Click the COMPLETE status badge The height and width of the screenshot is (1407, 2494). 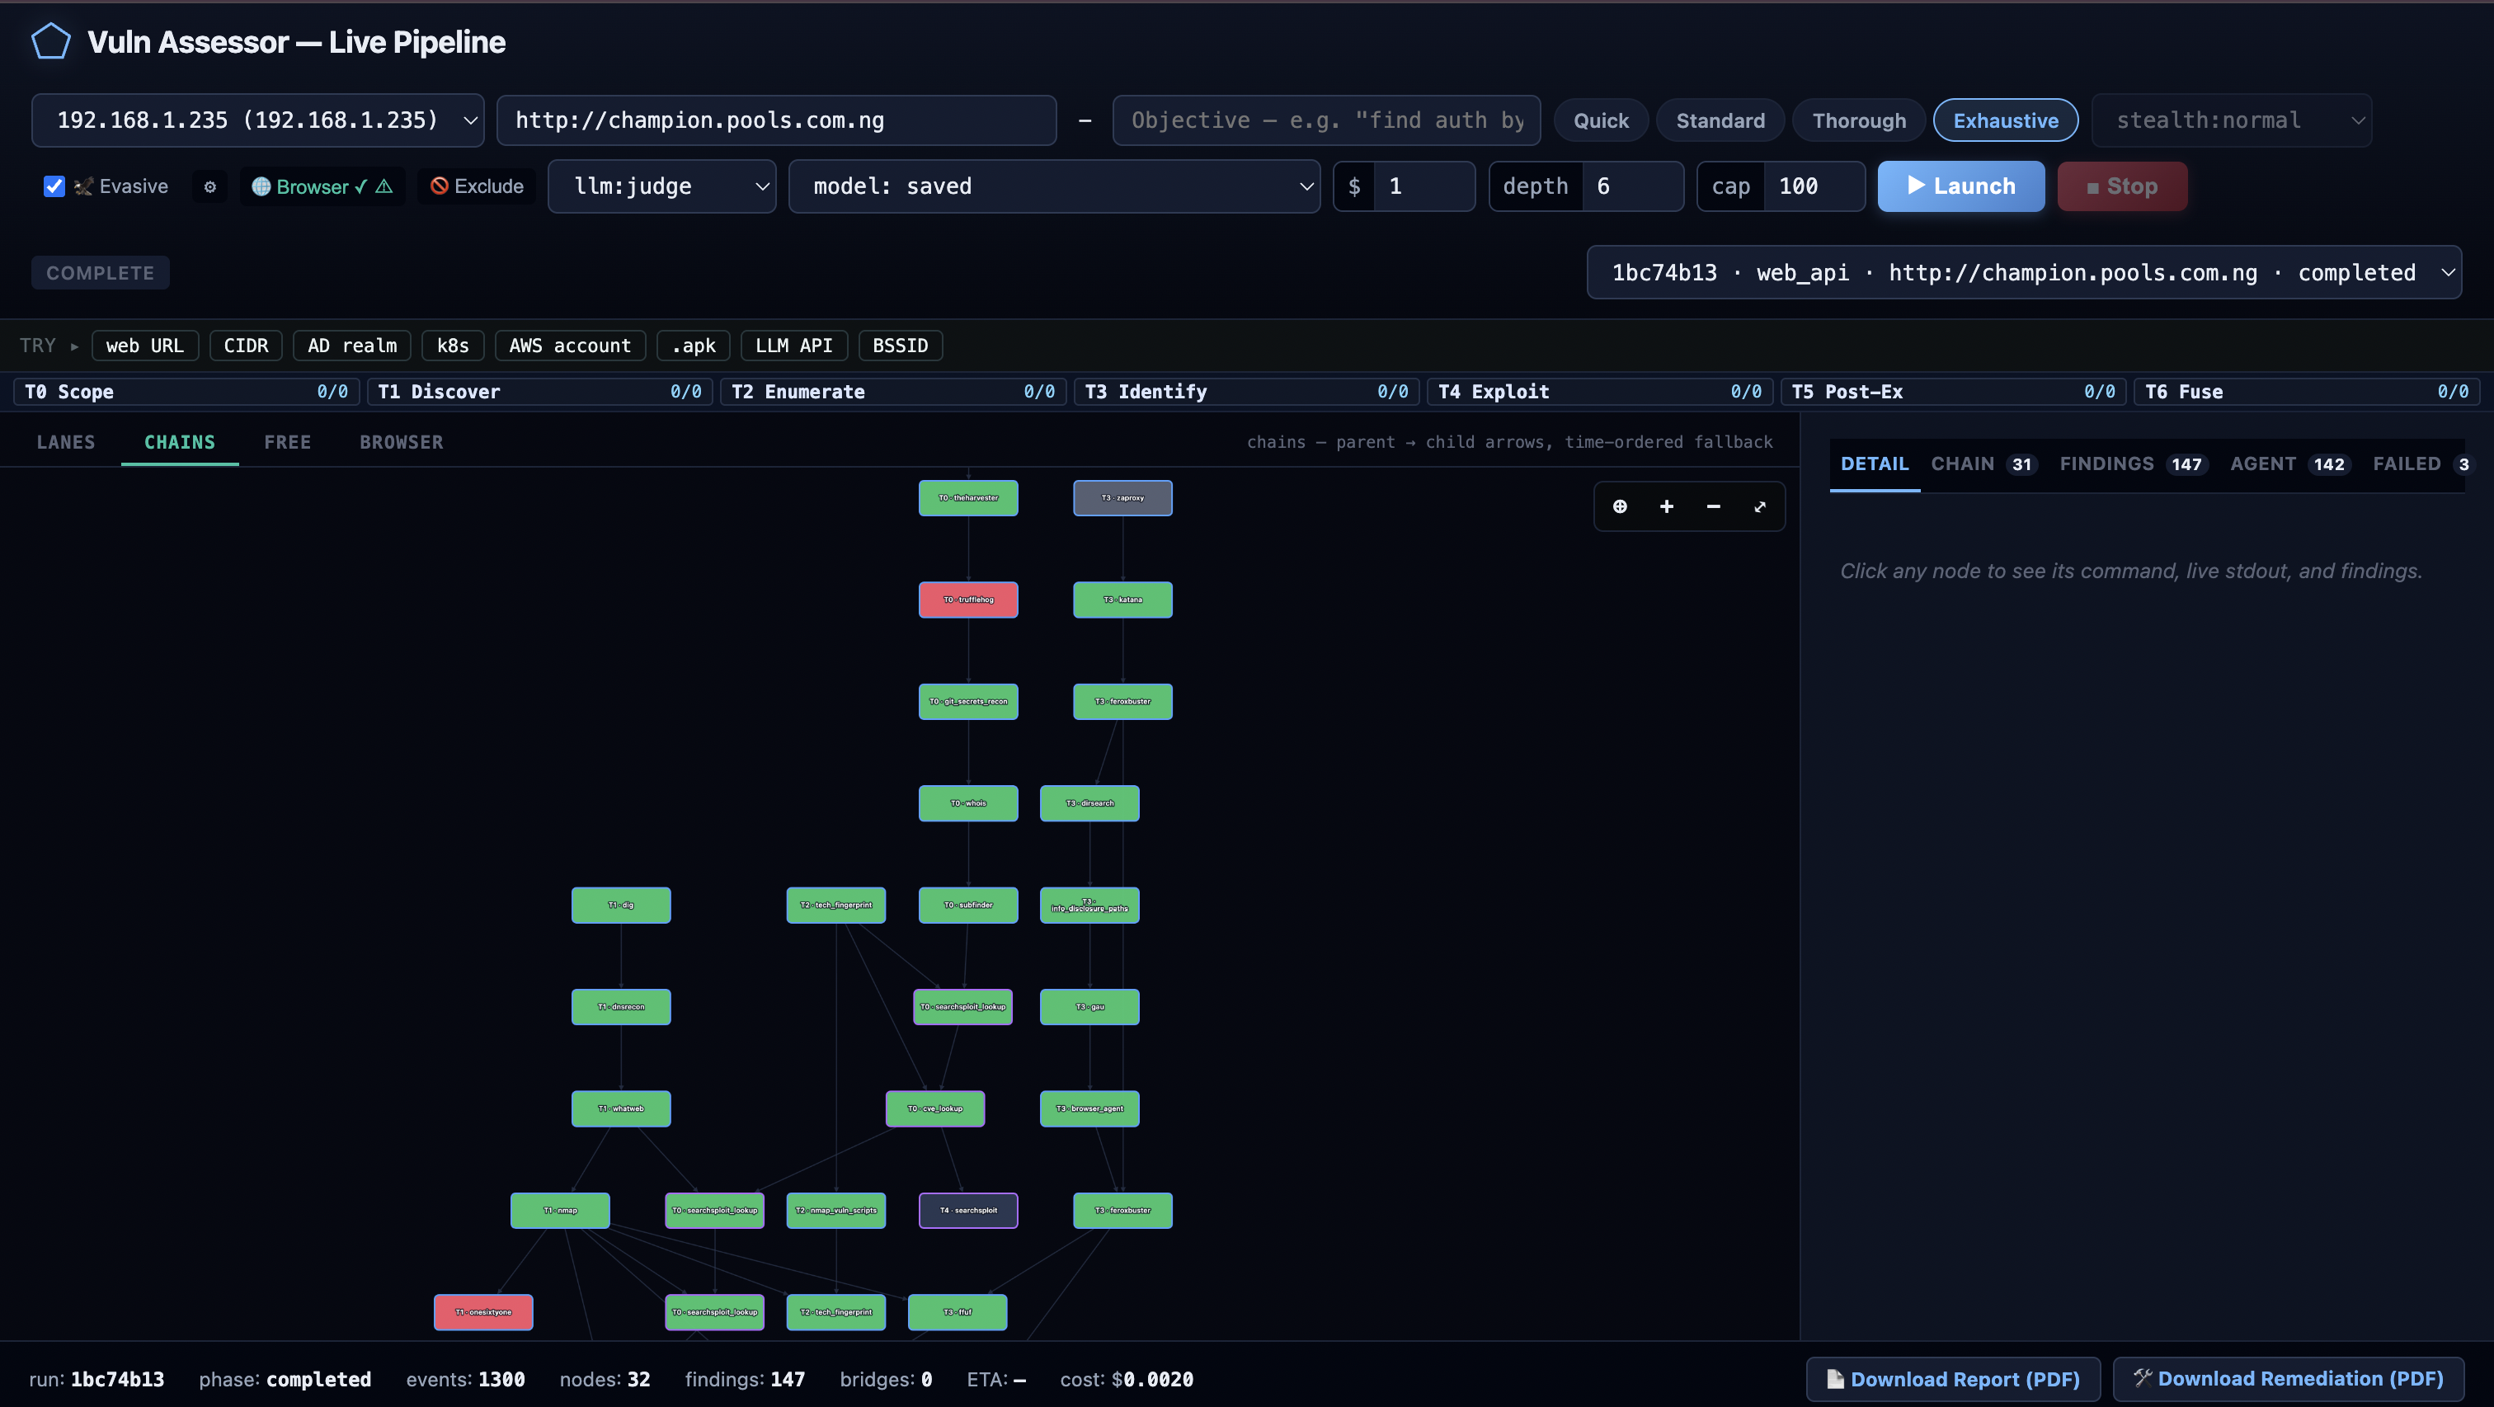[x=101, y=272]
